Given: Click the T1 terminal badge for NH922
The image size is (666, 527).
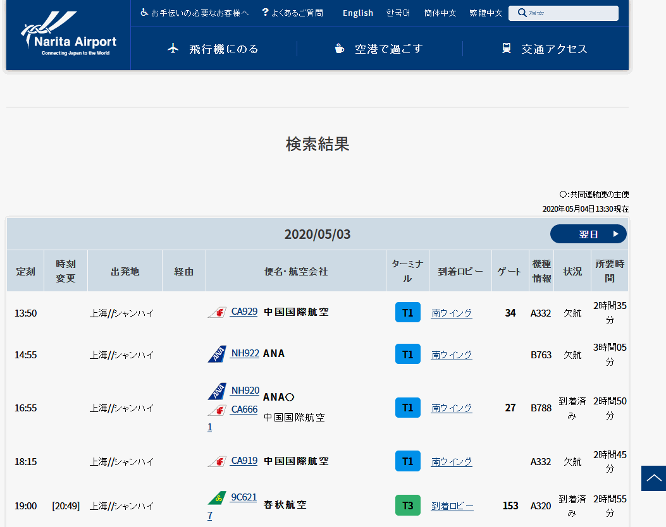Looking at the screenshot, I should 408,354.
